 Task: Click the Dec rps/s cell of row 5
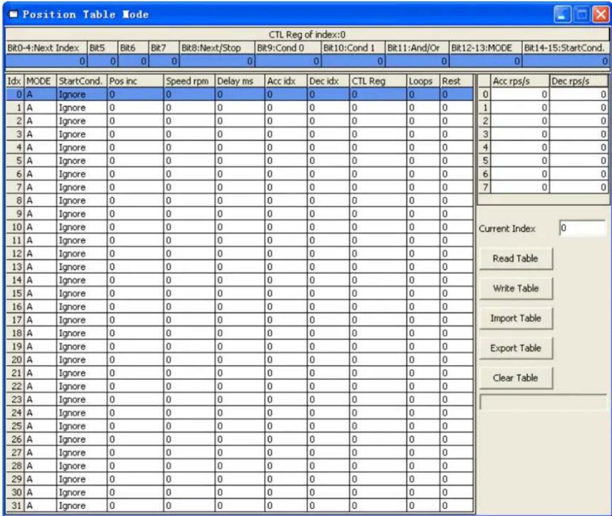[579, 160]
